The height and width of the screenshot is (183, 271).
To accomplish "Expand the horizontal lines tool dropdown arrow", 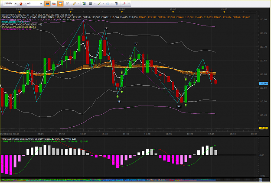I will pos(95,3).
